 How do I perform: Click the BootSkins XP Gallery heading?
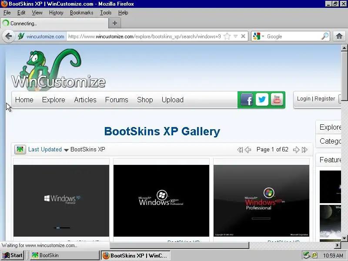click(x=162, y=131)
